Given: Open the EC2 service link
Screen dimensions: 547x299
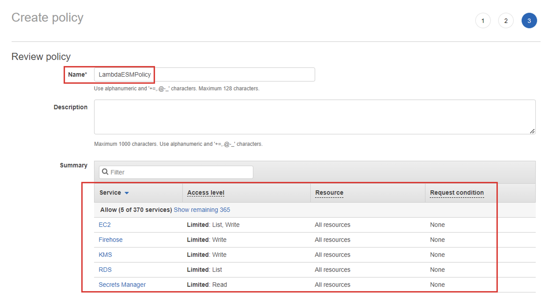Looking at the screenshot, I should point(105,225).
